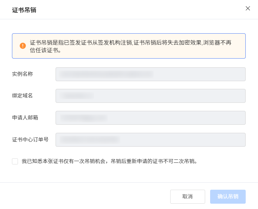This screenshot has width=258, height=209.
Task: Select the 证书中心订单号 input field
Action: tap(151, 140)
